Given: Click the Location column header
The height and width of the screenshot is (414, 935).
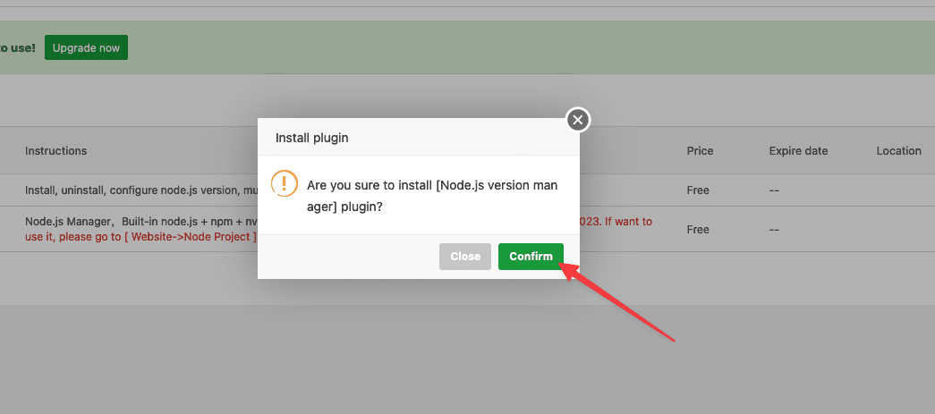Looking at the screenshot, I should coord(898,151).
